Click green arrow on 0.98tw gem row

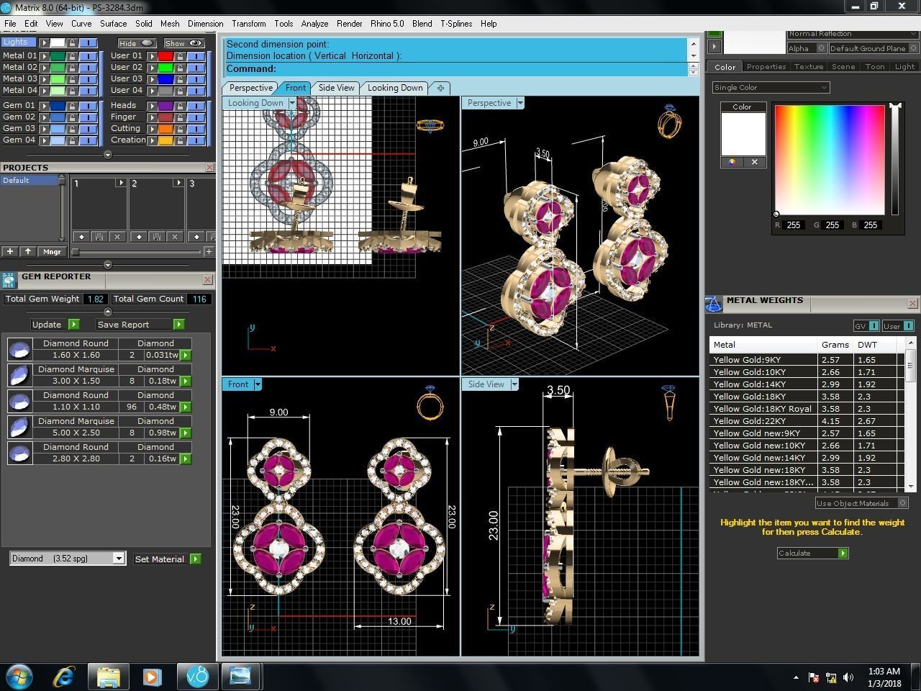click(x=186, y=433)
